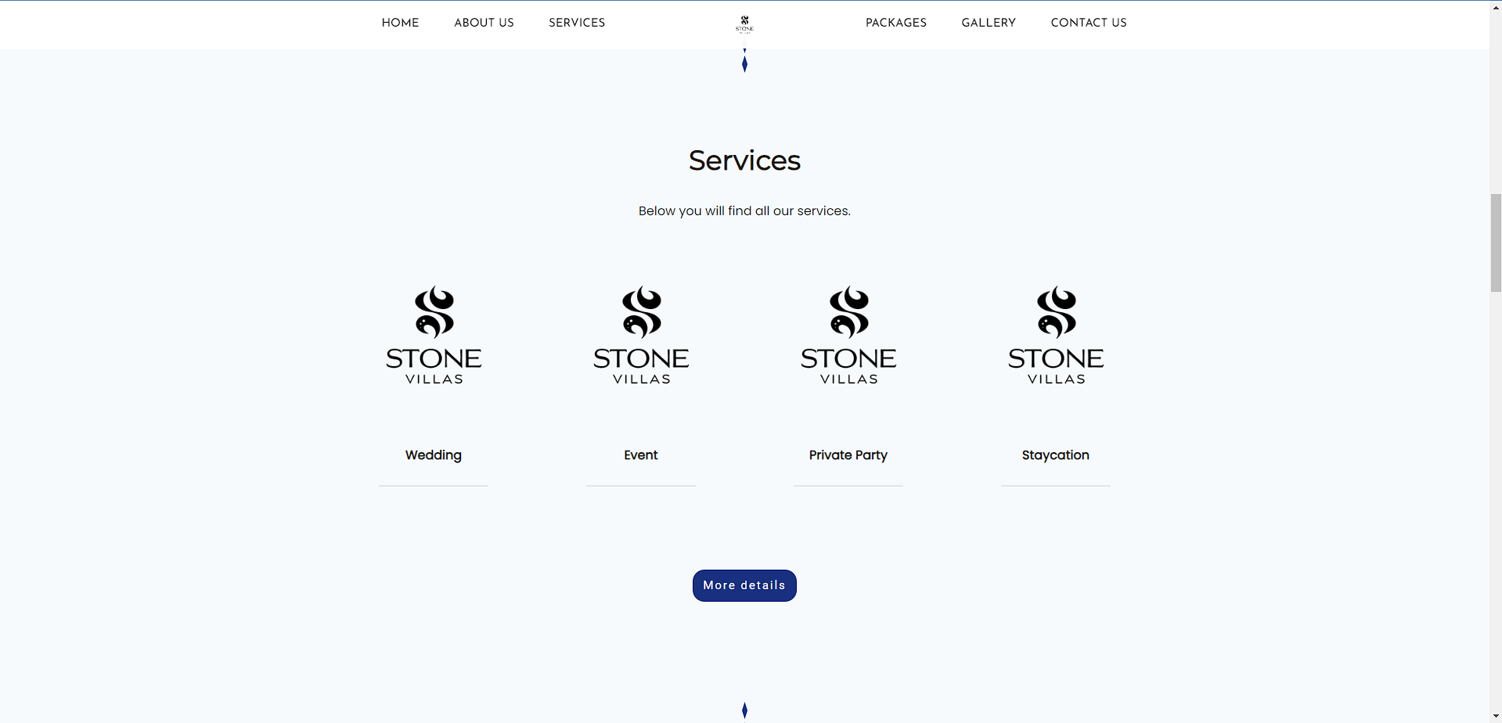Navigate to Services in the top menu
The height and width of the screenshot is (723, 1502).
click(x=577, y=23)
